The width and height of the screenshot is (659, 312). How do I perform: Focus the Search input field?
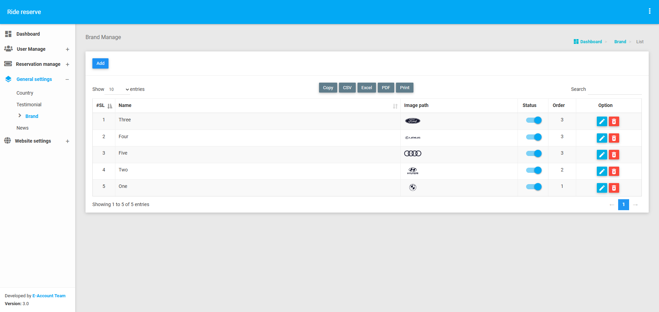614,89
